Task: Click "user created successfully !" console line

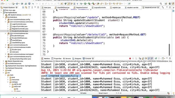Action: pyautogui.click(x=61, y=76)
